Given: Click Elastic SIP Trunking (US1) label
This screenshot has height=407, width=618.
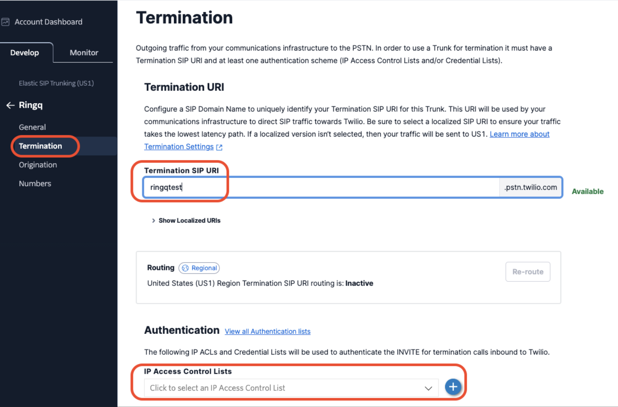Looking at the screenshot, I should 56,83.
